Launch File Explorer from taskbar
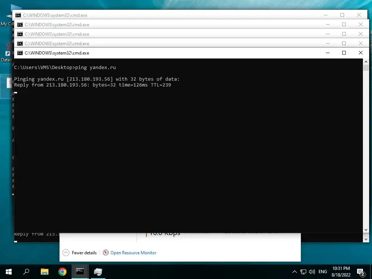Image resolution: width=372 pixels, height=279 pixels. (44, 272)
